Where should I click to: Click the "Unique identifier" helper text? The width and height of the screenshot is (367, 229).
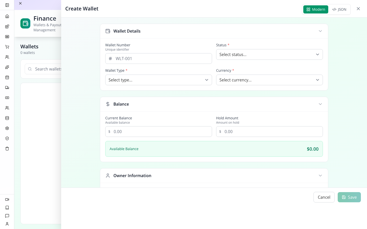pyautogui.click(x=117, y=50)
